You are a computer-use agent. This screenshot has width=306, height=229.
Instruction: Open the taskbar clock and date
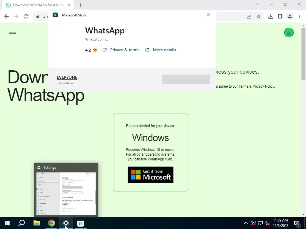point(280,223)
